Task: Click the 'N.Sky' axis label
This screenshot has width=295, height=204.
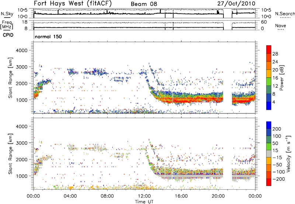Action: (7, 14)
